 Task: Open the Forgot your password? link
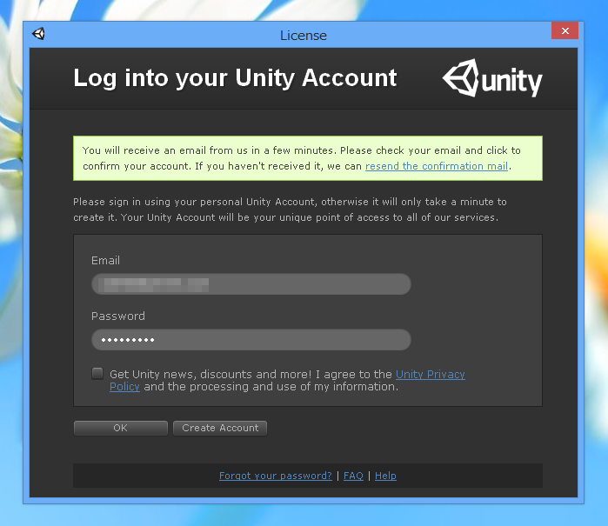pyautogui.click(x=276, y=476)
